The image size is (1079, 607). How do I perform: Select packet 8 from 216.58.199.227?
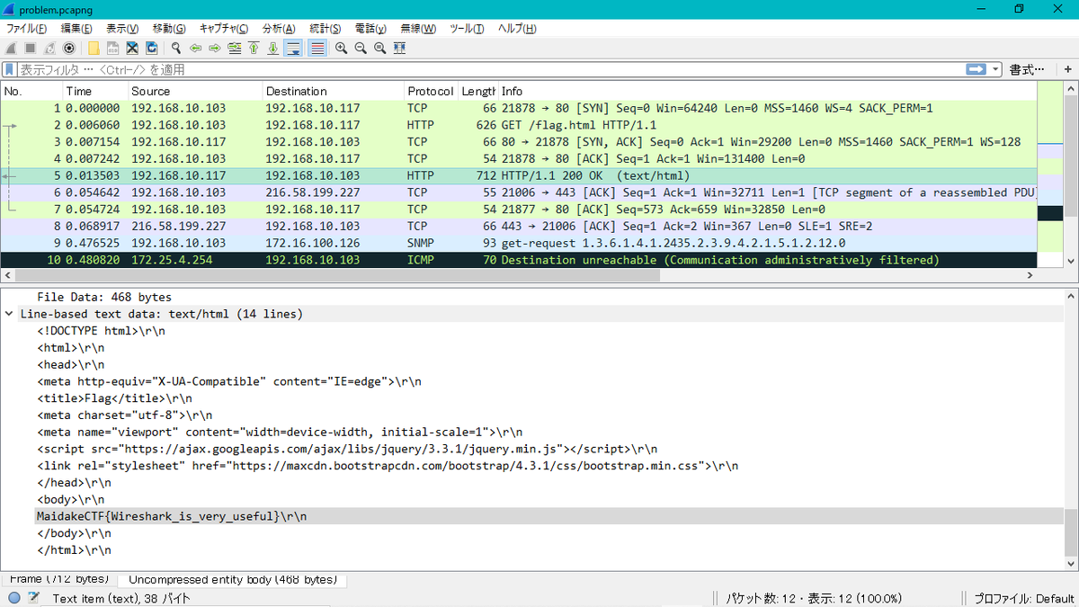(x=518, y=226)
